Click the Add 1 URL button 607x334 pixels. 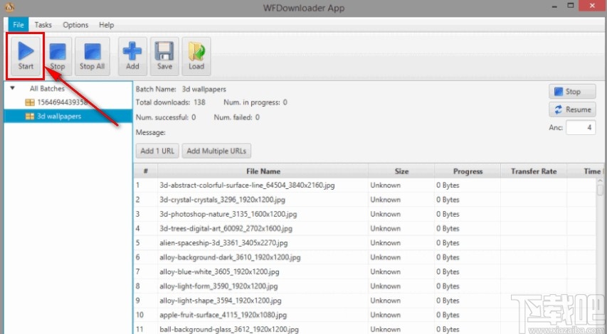point(157,151)
